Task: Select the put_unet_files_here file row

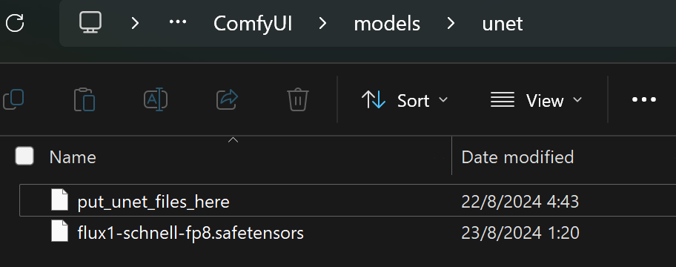Action: (x=348, y=200)
